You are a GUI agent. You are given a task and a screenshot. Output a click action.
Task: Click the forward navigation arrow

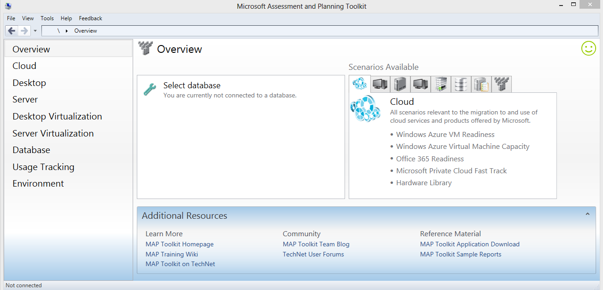coord(24,31)
